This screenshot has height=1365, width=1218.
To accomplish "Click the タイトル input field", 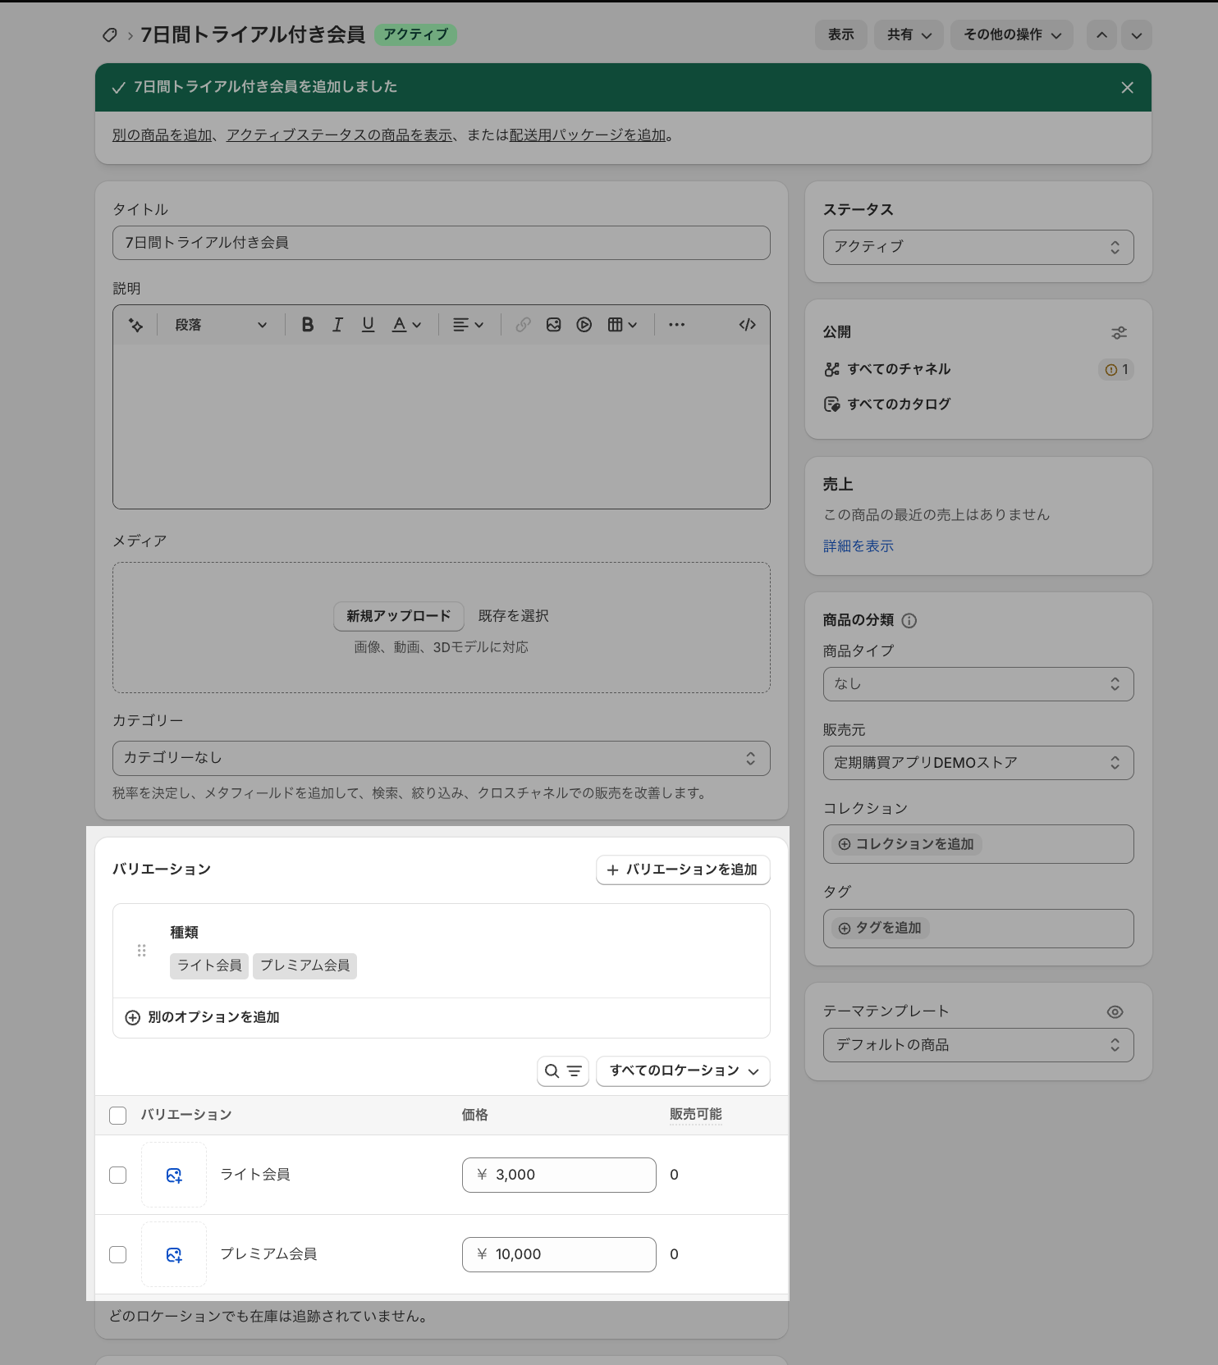I will click(x=442, y=243).
